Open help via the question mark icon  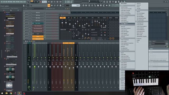pos(113,2)
